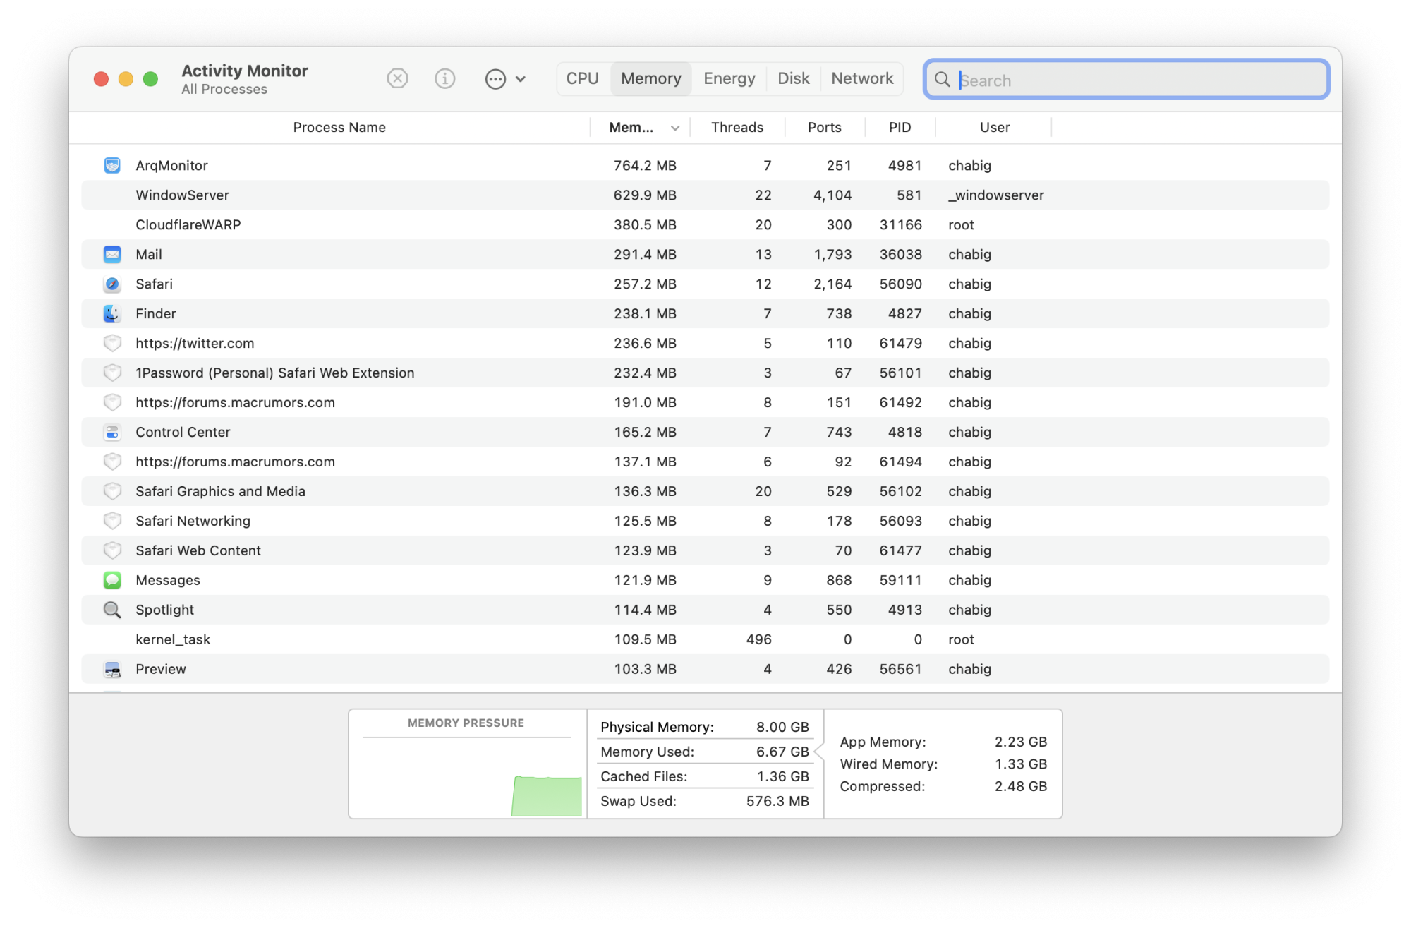Screen dimensions: 1411x928
Task: Click the Mail app icon in list
Action: (112, 254)
